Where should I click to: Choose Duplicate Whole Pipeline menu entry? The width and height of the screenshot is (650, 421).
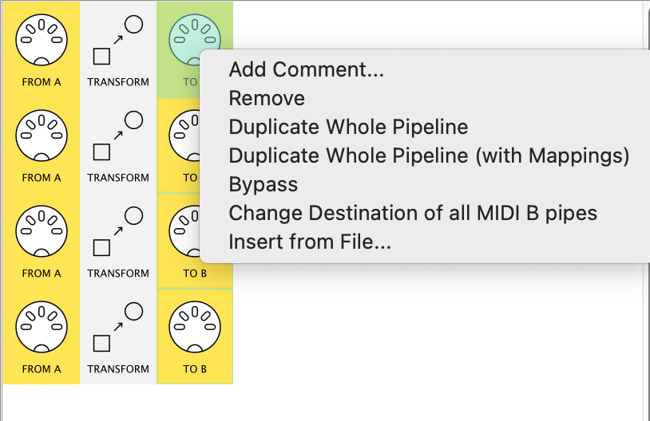(x=348, y=127)
